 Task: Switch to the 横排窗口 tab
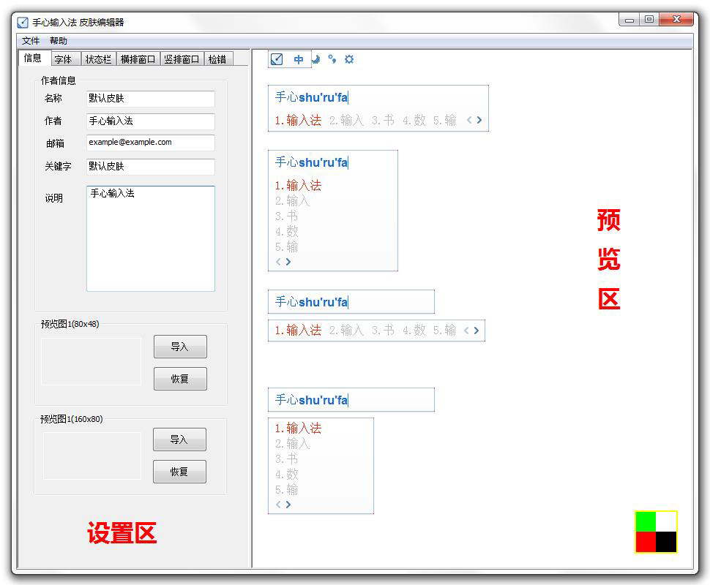click(138, 59)
